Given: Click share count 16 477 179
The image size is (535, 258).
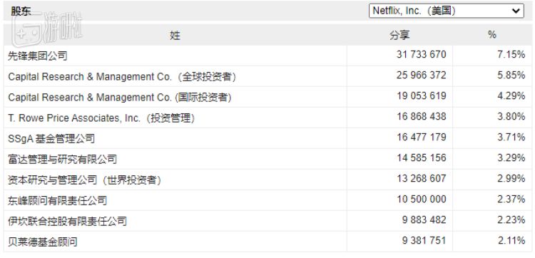Looking at the screenshot, I should pos(421,137).
